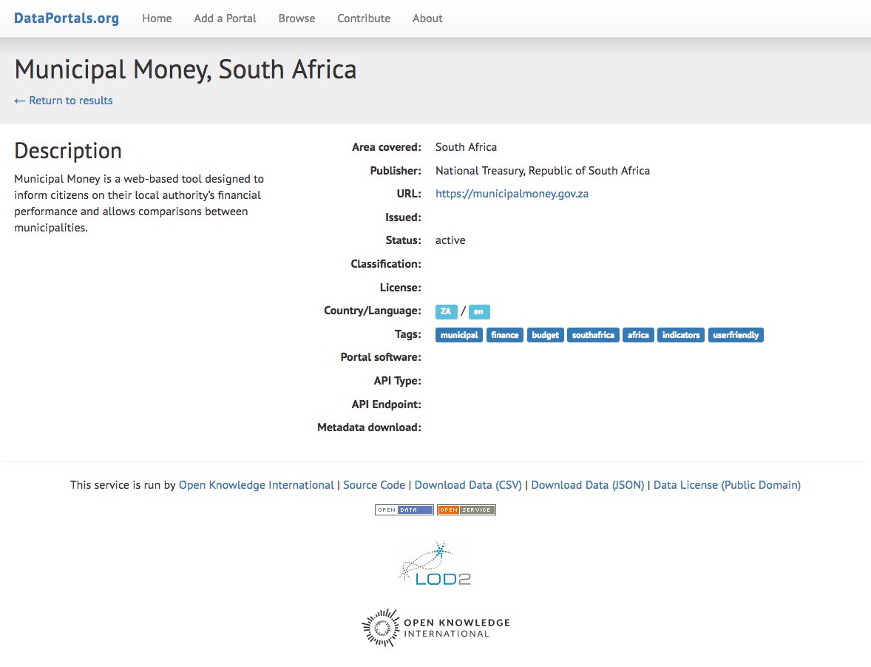The height and width of the screenshot is (667, 871).
Task: Click the Metadata download label
Action: pos(369,427)
